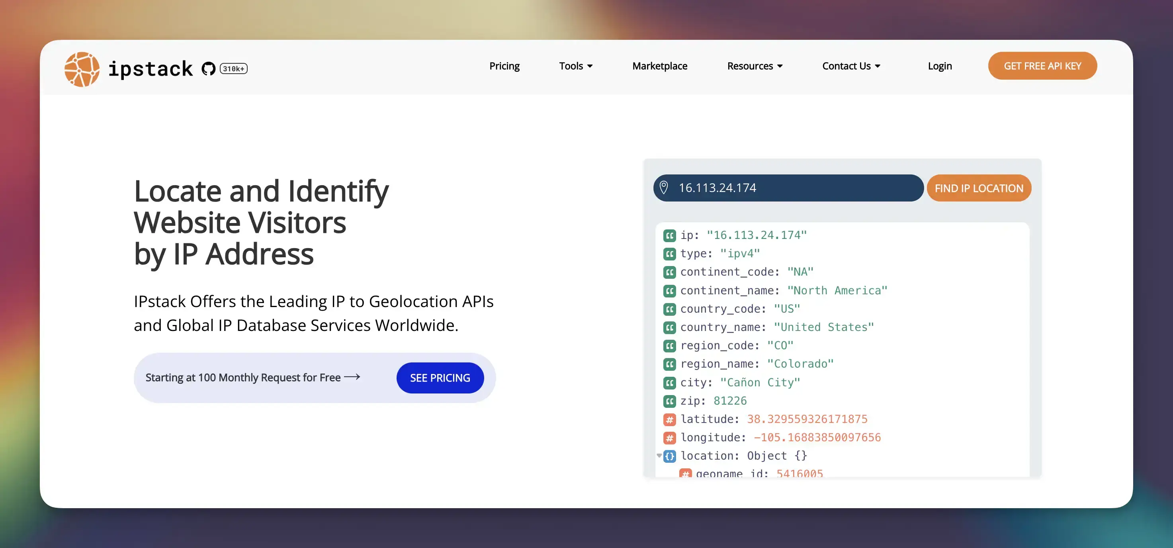The height and width of the screenshot is (548, 1173).
Task: Click the string icon beside type key
Action: coord(669,254)
